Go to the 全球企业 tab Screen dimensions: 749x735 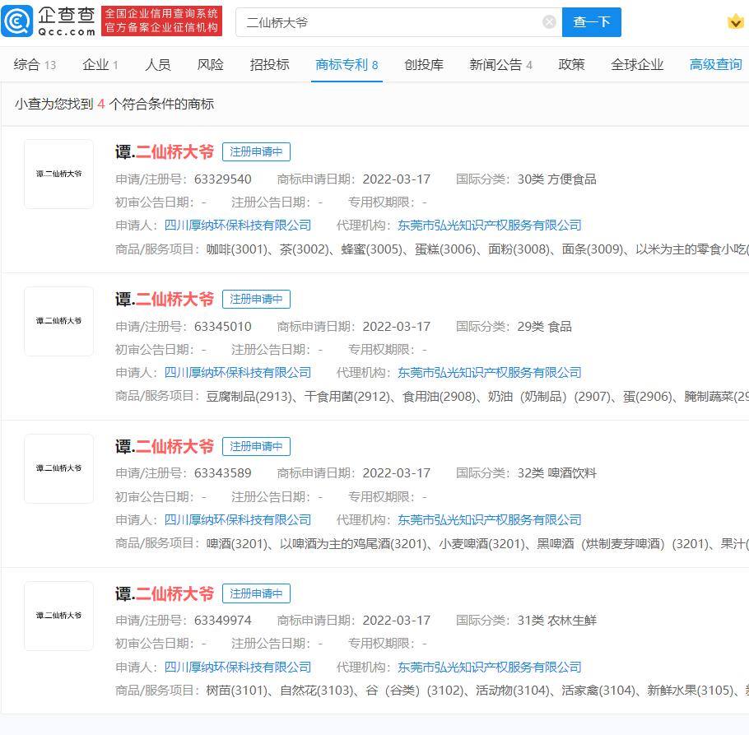coord(637,64)
